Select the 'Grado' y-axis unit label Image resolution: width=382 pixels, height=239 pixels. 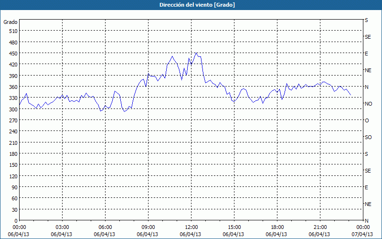point(11,22)
